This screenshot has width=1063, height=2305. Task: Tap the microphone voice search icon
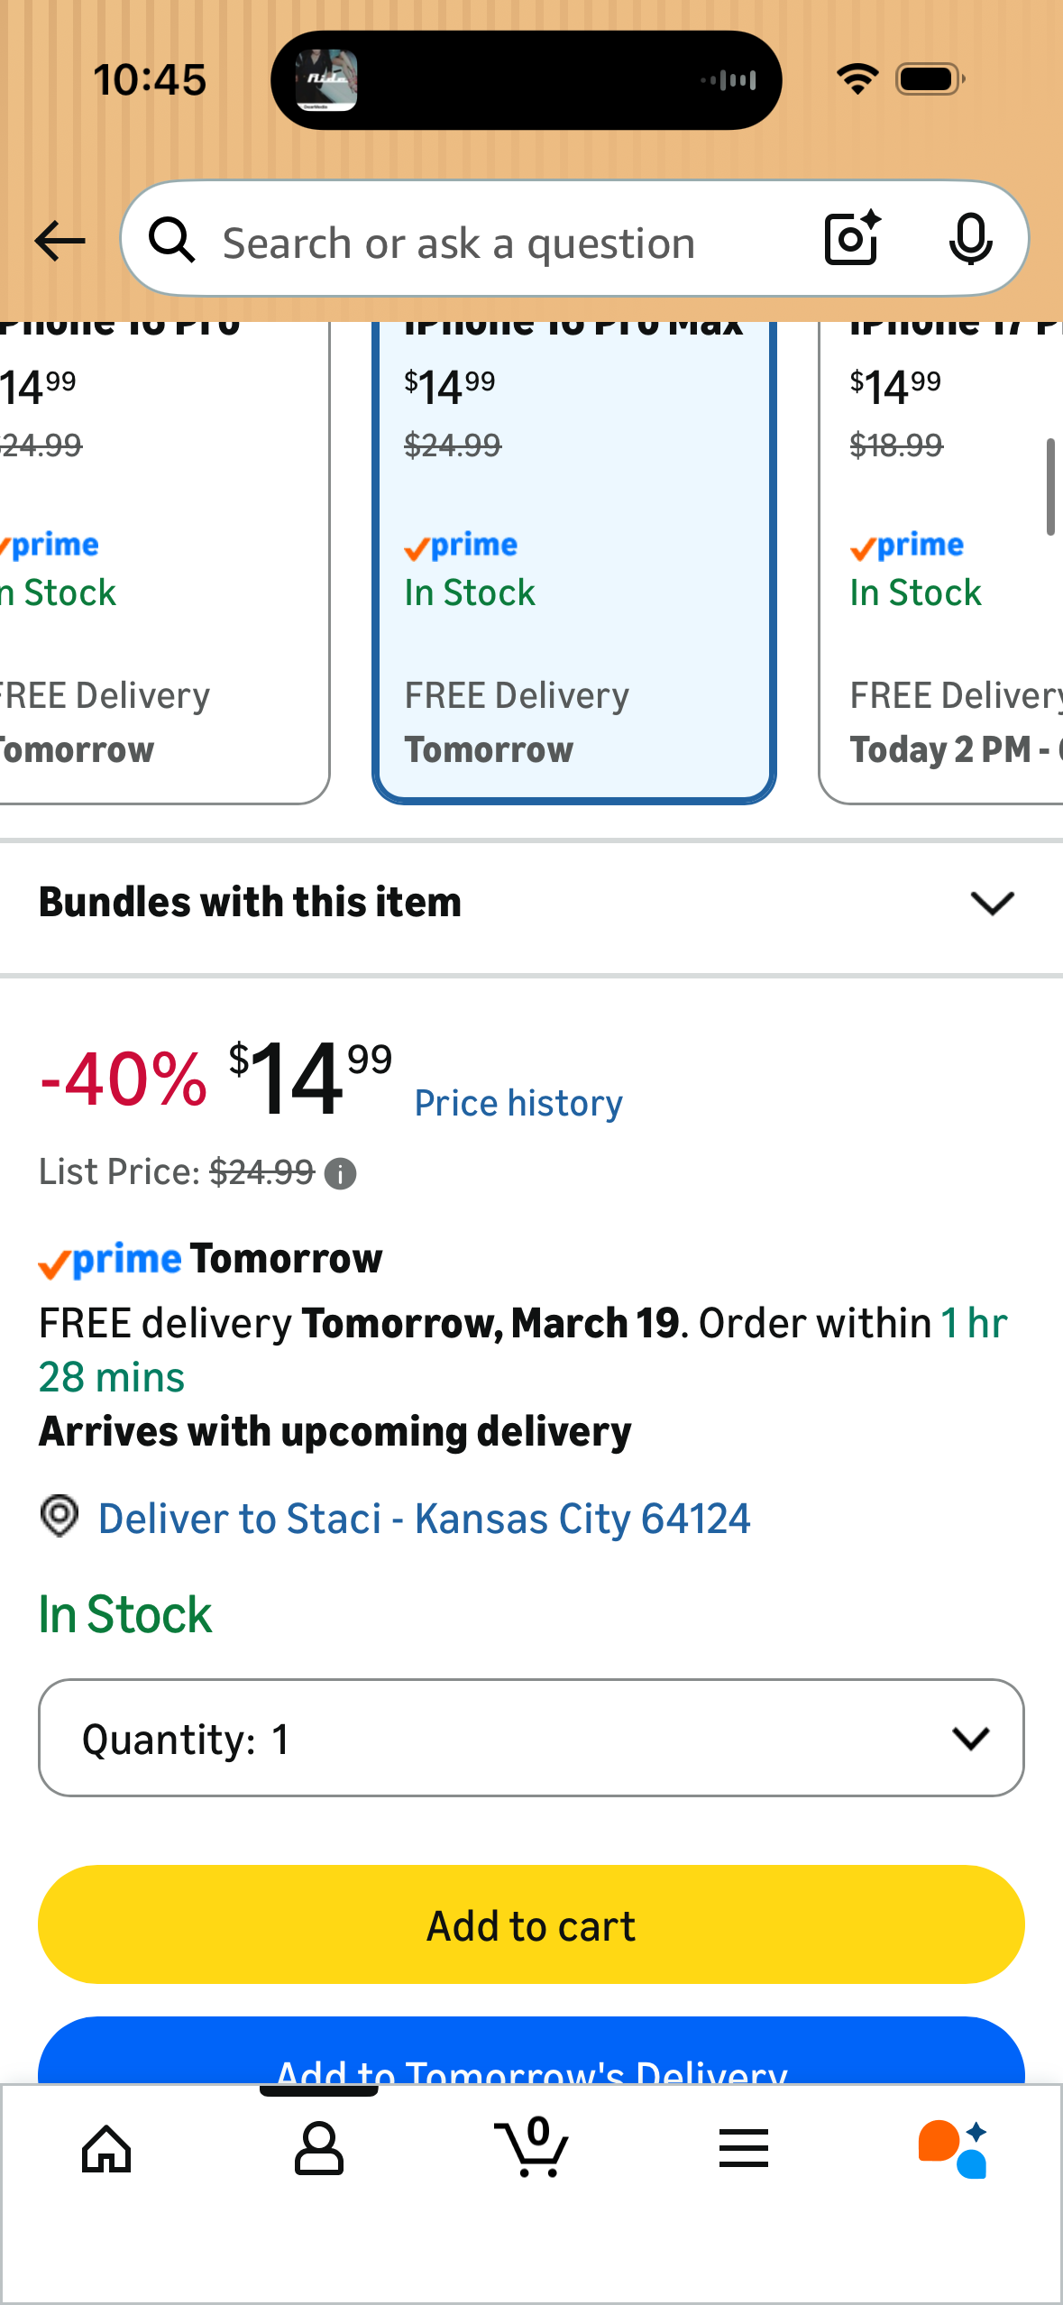point(970,240)
